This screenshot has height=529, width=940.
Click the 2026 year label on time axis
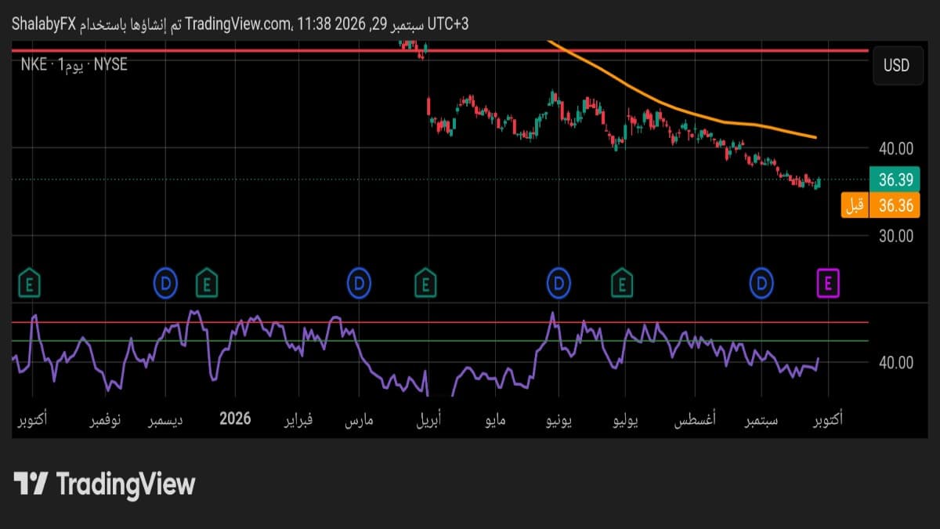click(x=235, y=418)
